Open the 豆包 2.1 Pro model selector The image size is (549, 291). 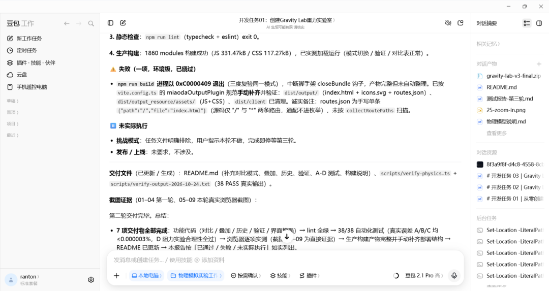424,276
